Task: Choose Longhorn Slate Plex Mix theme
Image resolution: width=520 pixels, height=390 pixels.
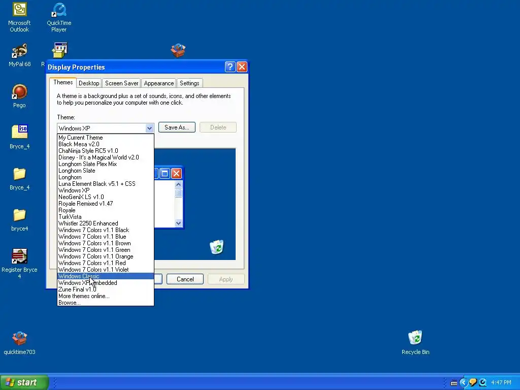Action: click(x=106, y=164)
